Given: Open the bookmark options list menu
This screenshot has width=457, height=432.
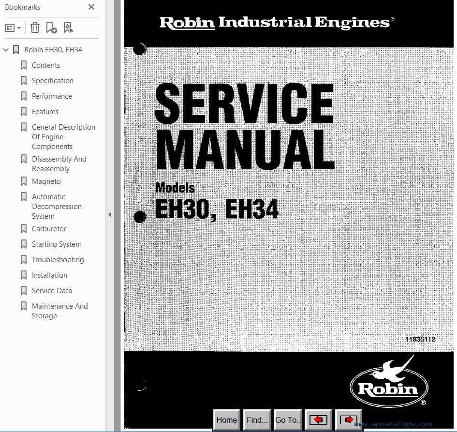Looking at the screenshot, I should coord(13,28).
